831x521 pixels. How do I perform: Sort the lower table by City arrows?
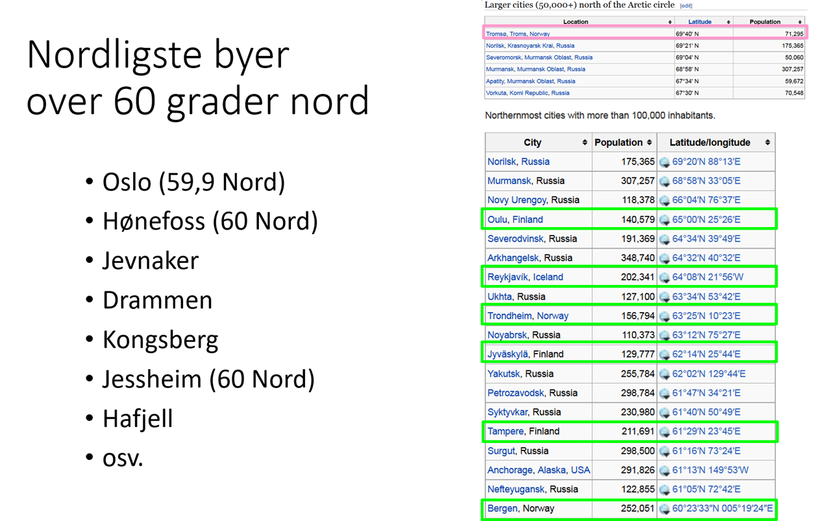point(584,143)
